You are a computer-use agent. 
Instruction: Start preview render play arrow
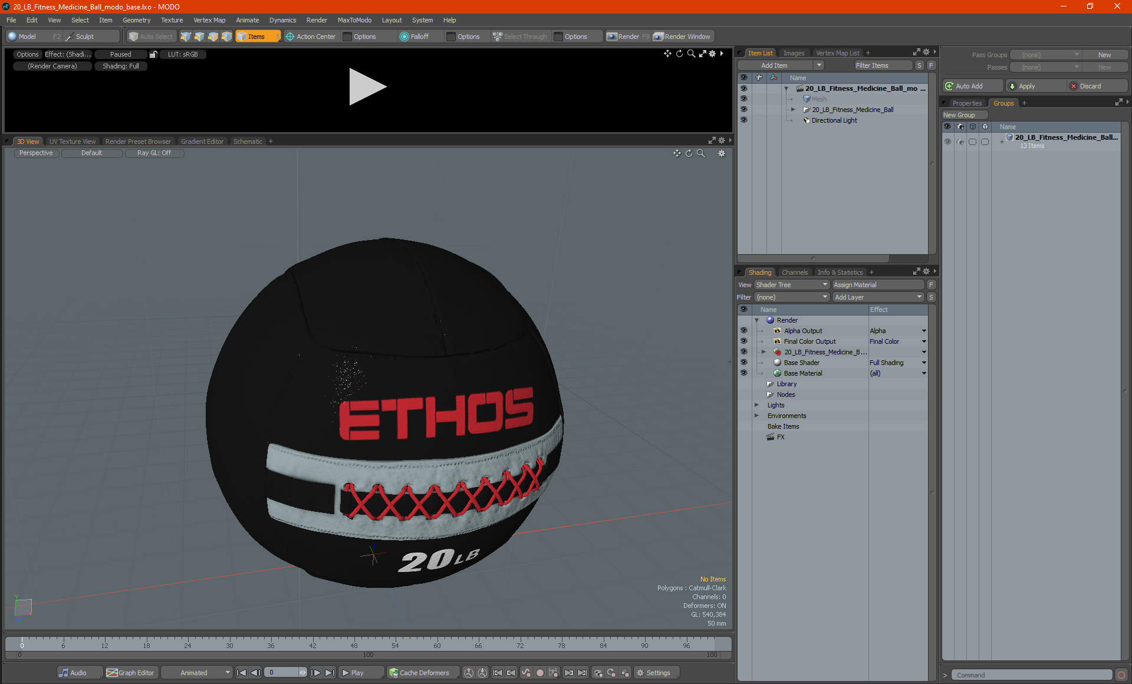[367, 87]
